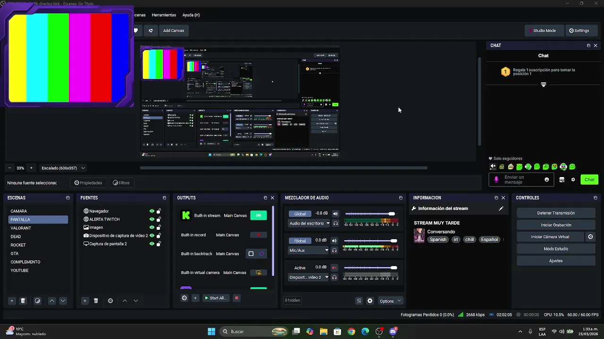
Task: Move source up in the Fuentes panel
Action: point(125,301)
